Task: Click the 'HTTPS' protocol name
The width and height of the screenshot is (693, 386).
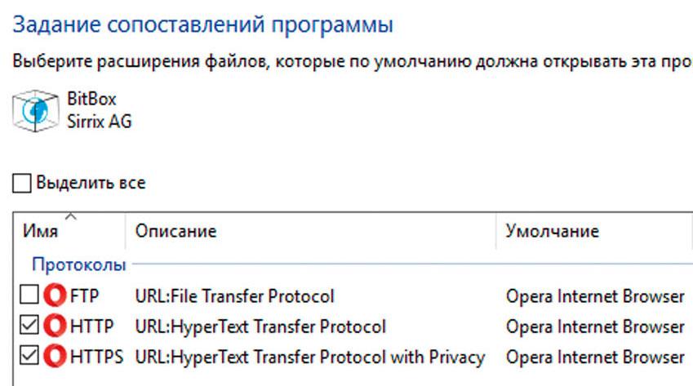Action: (97, 357)
